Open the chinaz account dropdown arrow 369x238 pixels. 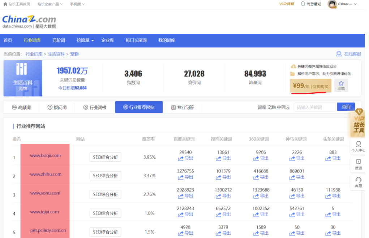click(x=355, y=4)
